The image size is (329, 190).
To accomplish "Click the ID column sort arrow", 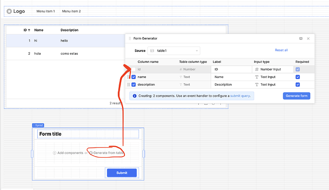I will [29, 30].
